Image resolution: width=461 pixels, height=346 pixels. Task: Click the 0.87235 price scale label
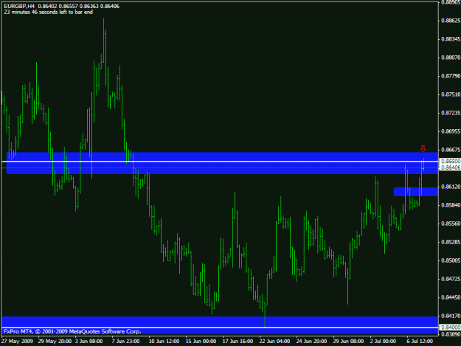coord(451,113)
